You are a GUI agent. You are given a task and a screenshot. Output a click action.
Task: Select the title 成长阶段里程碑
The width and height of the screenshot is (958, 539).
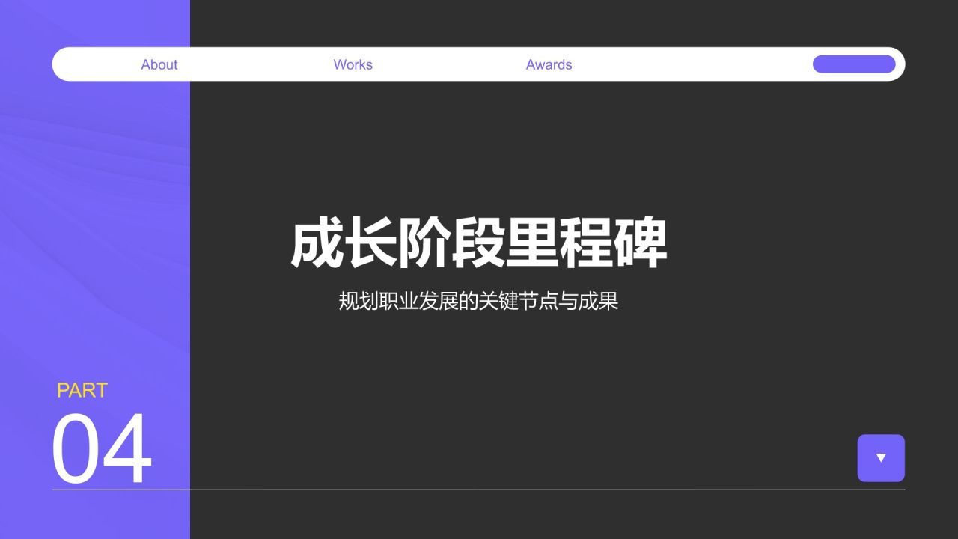coord(479,243)
